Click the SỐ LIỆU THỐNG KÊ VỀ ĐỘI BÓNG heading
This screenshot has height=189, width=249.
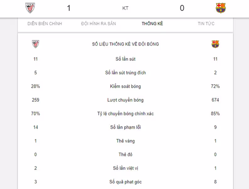point(125,44)
